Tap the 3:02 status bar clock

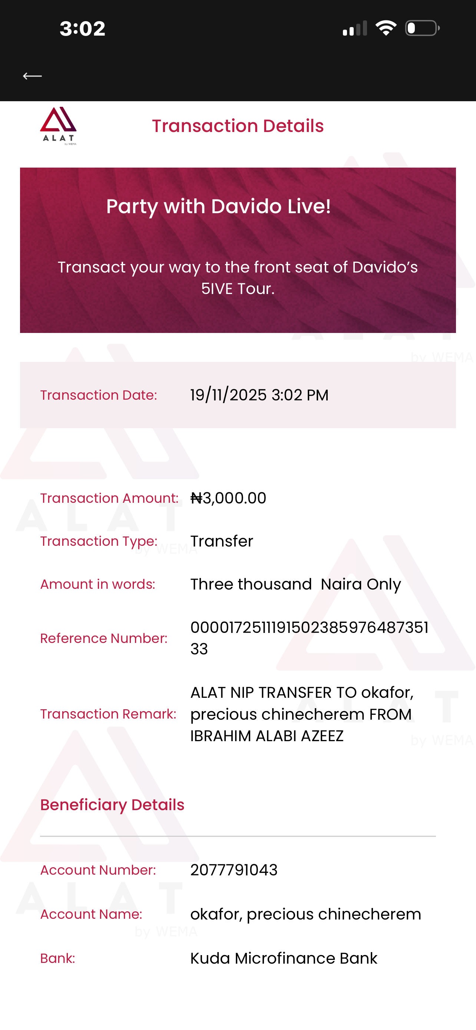pyautogui.click(x=82, y=29)
